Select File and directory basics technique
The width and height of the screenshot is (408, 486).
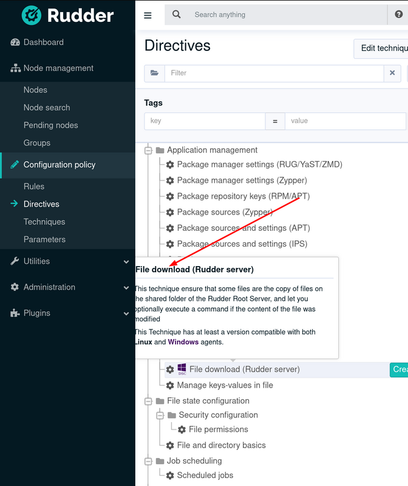(x=221, y=445)
